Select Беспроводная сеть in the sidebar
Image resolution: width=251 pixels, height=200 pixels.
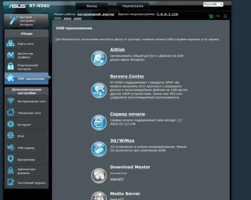coord(26,101)
